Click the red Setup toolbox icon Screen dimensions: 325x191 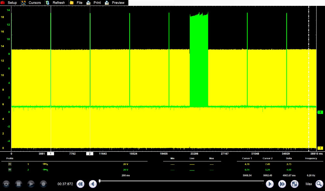pos(3,3)
